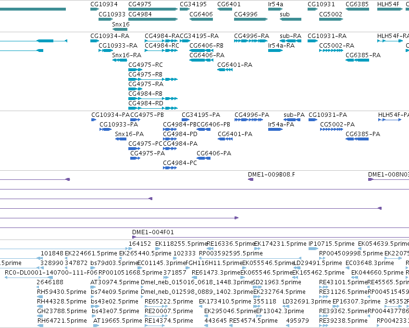Click the sub-RA transcript label
This screenshot has height=328, width=409.
coord(291,36)
